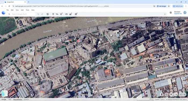Bookmark this page with the star
This screenshot has height=101, width=188.
click(x=169, y=6)
